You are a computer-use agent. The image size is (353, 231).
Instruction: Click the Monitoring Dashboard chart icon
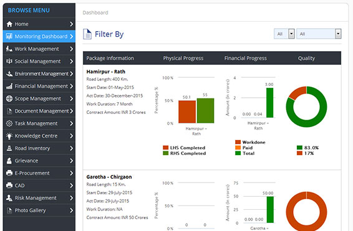(9, 36)
